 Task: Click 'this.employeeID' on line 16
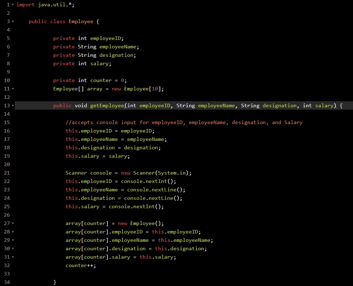point(89,131)
